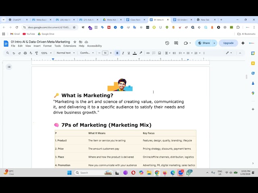This screenshot has width=258, height=193.
Task: Open the checklist dropdown
Action: tap(181, 53)
